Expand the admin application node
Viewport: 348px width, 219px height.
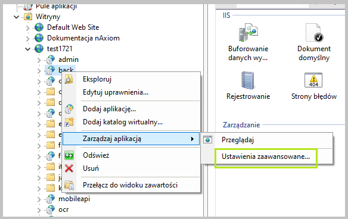coord(39,60)
